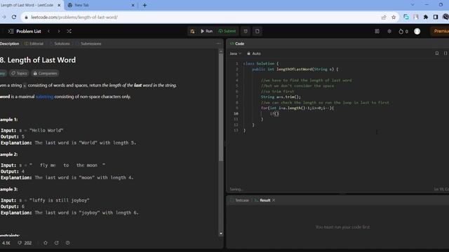
Task: Go to the previous problem arrow
Action: coord(48,31)
